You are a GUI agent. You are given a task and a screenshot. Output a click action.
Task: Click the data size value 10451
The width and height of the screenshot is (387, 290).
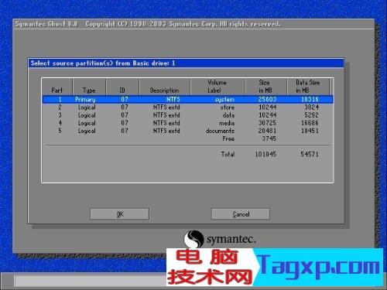[x=310, y=131]
